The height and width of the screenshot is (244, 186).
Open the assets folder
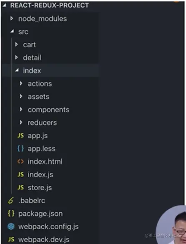pyautogui.click(x=50, y=97)
